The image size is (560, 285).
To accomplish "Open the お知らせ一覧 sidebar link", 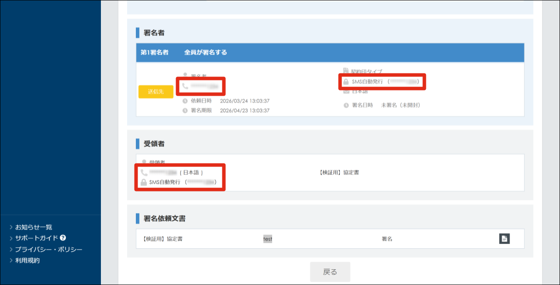I will point(34,227).
